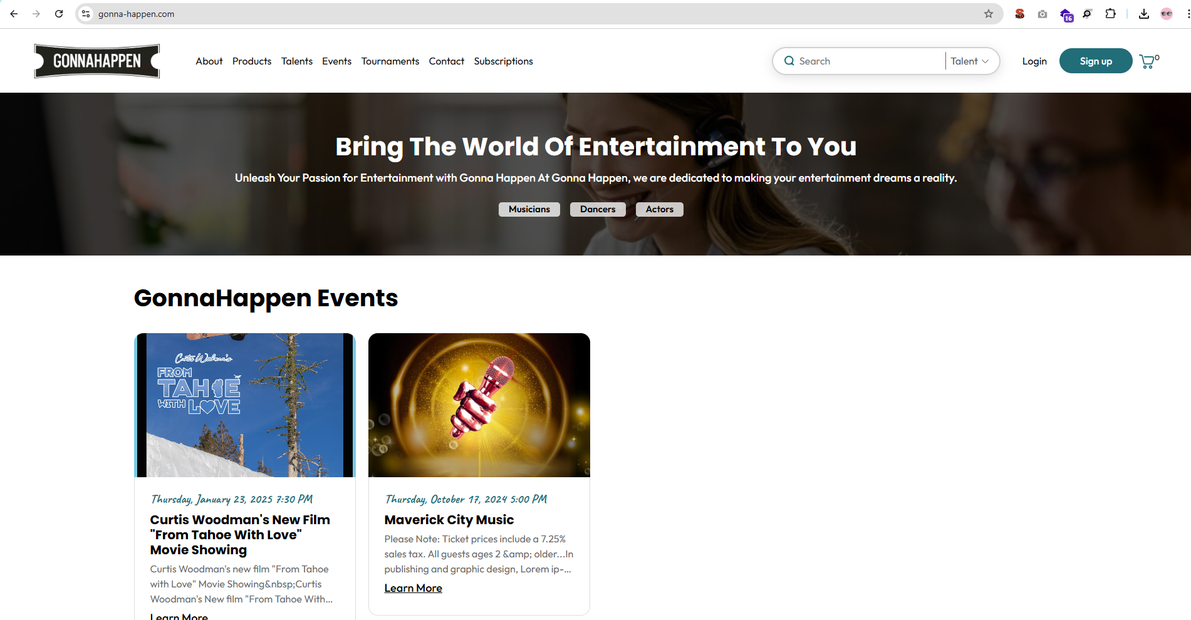The width and height of the screenshot is (1191, 620).
Task: Select the Dancers category button
Action: pyautogui.click(x=598, y=209)
